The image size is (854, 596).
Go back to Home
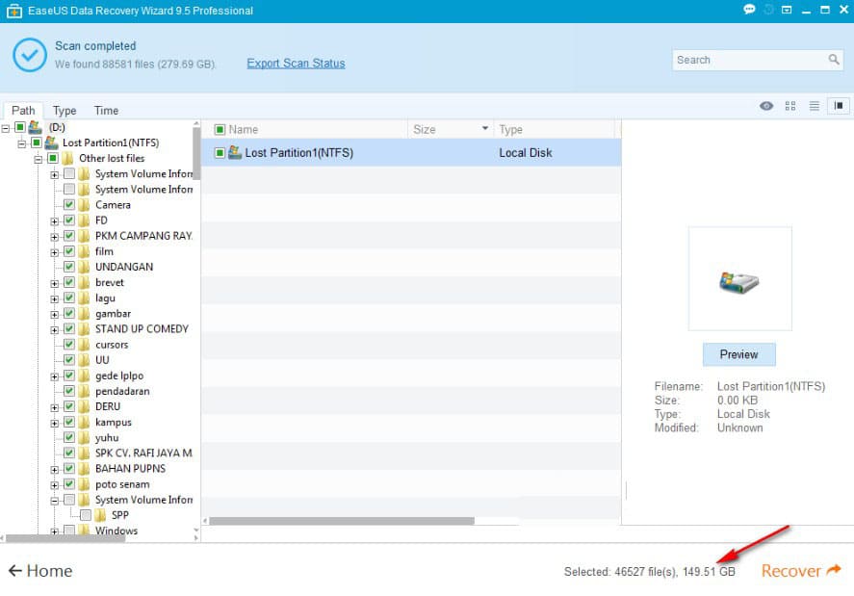click(40, 570)
